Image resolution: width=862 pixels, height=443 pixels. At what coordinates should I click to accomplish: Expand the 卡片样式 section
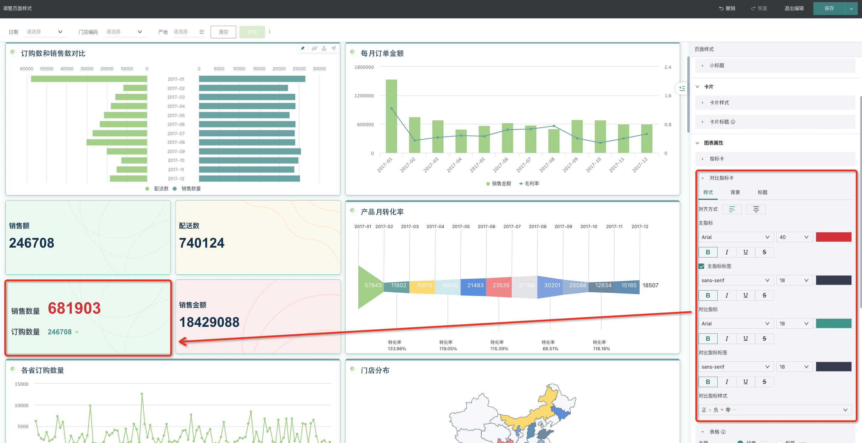click(x=775, y=103)
